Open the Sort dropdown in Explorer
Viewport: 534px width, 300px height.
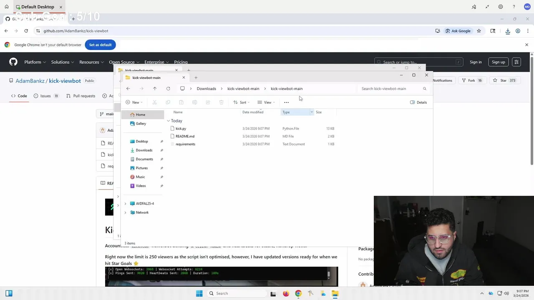[x=242, y=102]
